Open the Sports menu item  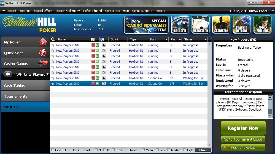click(160, 11)
